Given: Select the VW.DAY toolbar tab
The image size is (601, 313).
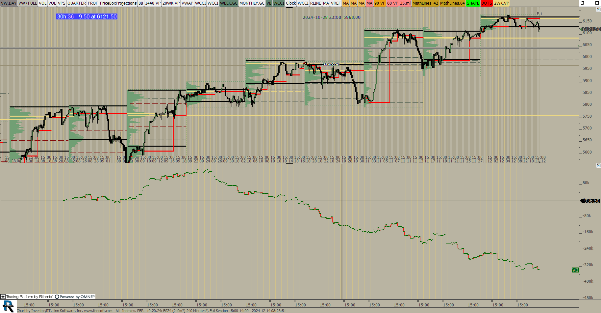Looking at the screenshot, I should click(x=9, y=3).
